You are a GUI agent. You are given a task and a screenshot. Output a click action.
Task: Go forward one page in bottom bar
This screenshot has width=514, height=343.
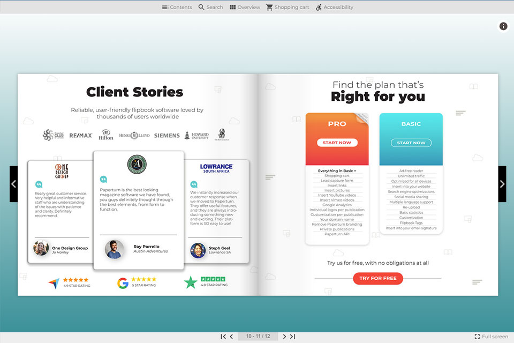click(x=284, y=337)
